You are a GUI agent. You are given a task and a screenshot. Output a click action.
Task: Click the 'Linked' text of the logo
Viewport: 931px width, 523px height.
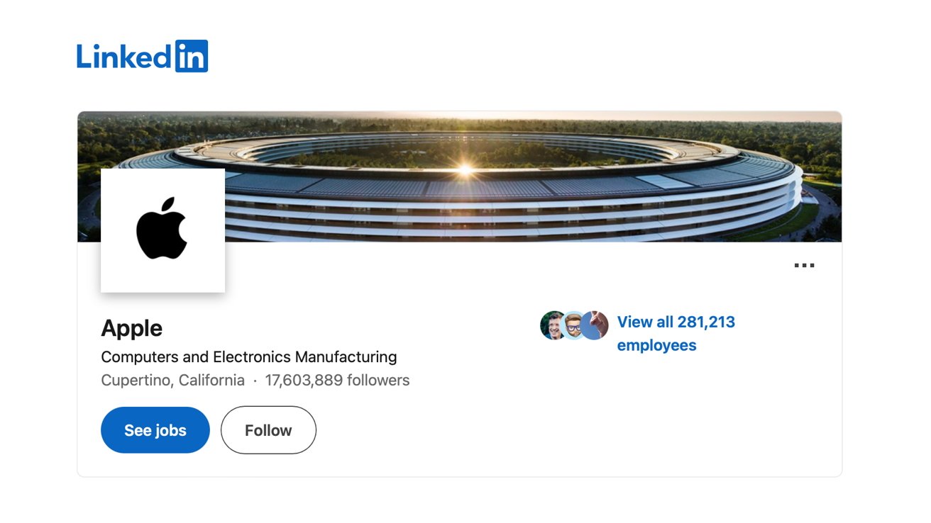[124, 57]
